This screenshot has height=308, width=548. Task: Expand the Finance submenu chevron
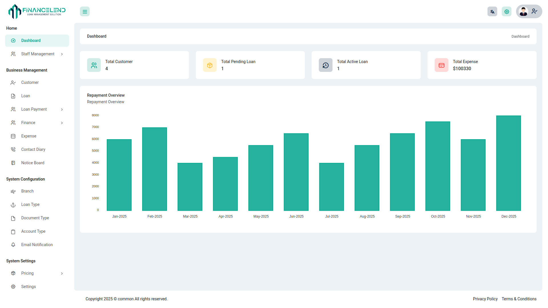point(62,123)
